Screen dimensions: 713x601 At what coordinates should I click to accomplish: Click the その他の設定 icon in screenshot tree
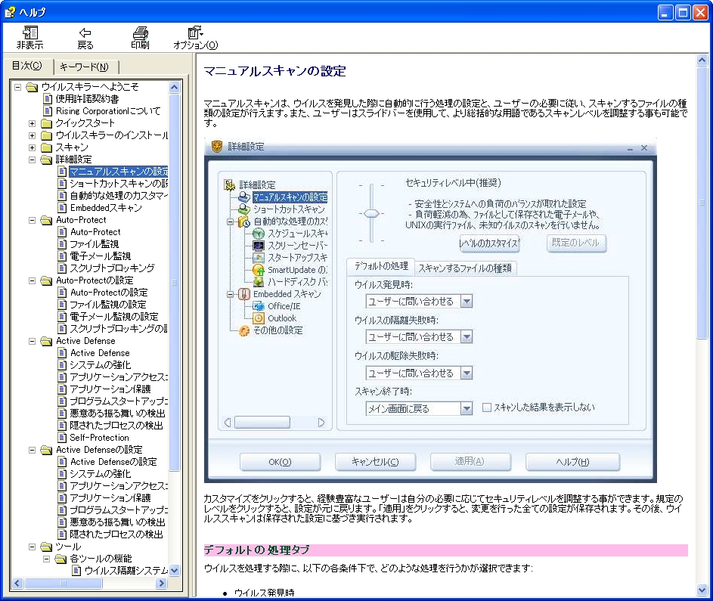244,330
